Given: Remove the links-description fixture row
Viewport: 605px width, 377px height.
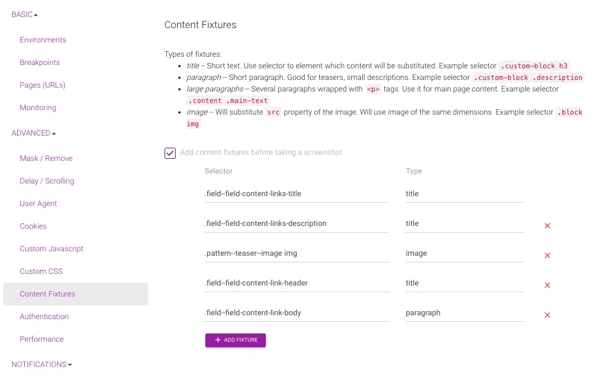Looking at the screenshot, I should (547, 225).
